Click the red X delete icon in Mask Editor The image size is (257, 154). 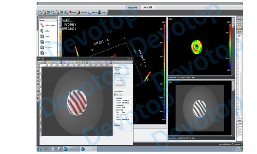[98, 62]
